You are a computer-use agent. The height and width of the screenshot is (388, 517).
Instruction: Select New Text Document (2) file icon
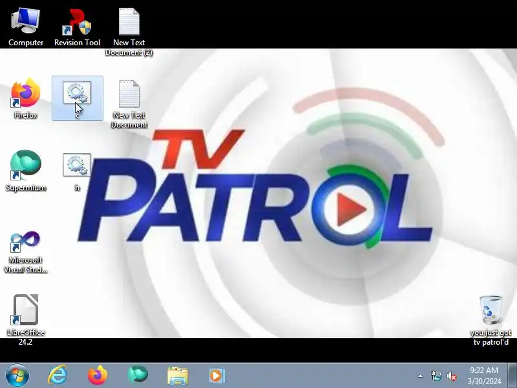[x=129, y=31]
